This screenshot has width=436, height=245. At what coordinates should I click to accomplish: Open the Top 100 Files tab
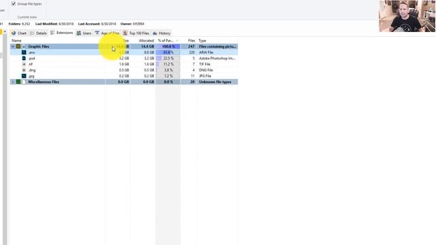pyautogui.click(x=136, y=33)
